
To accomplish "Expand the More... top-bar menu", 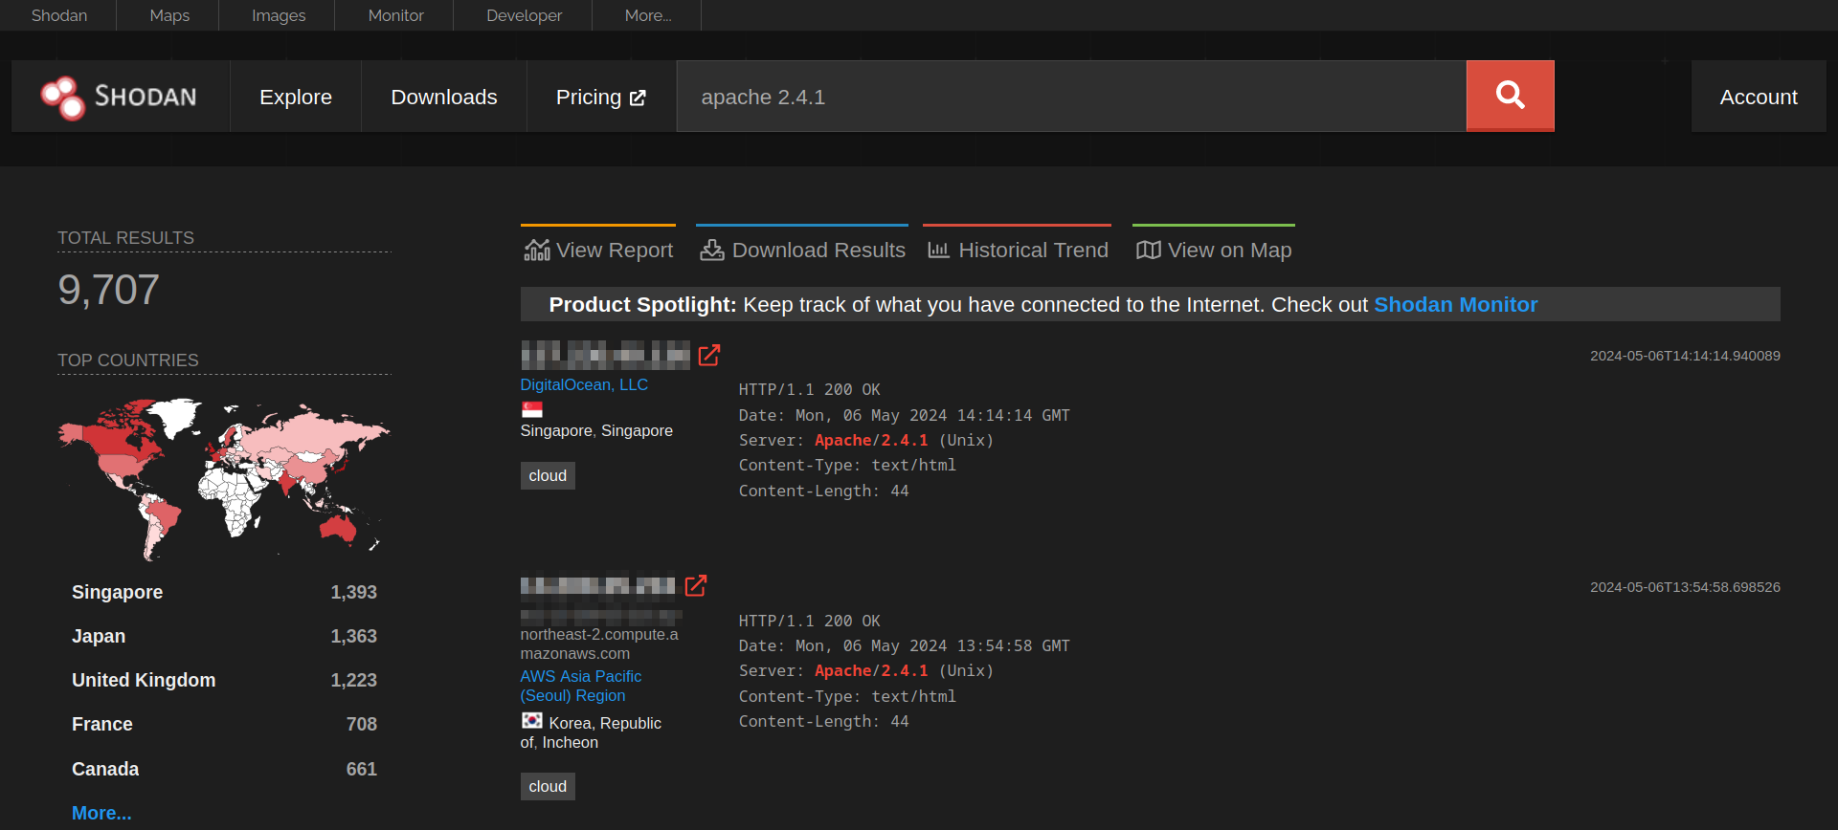I will pyautogui.click(x=647, y=15).
